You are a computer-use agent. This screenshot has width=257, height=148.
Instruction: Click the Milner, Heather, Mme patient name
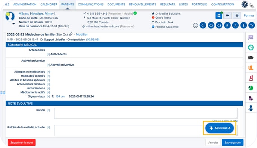tap(35, 13)
